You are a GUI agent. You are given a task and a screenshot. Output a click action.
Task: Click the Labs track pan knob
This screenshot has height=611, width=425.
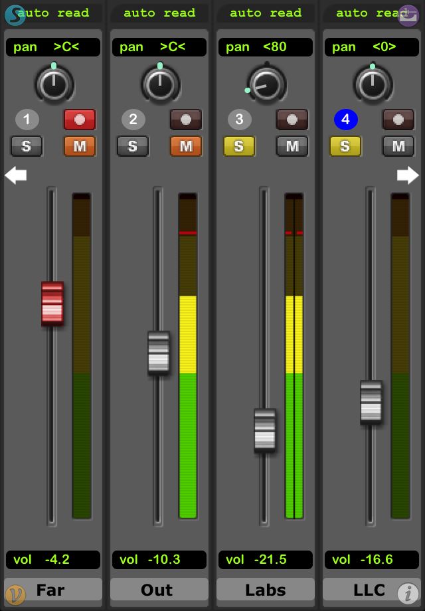(x=266, y=84)
